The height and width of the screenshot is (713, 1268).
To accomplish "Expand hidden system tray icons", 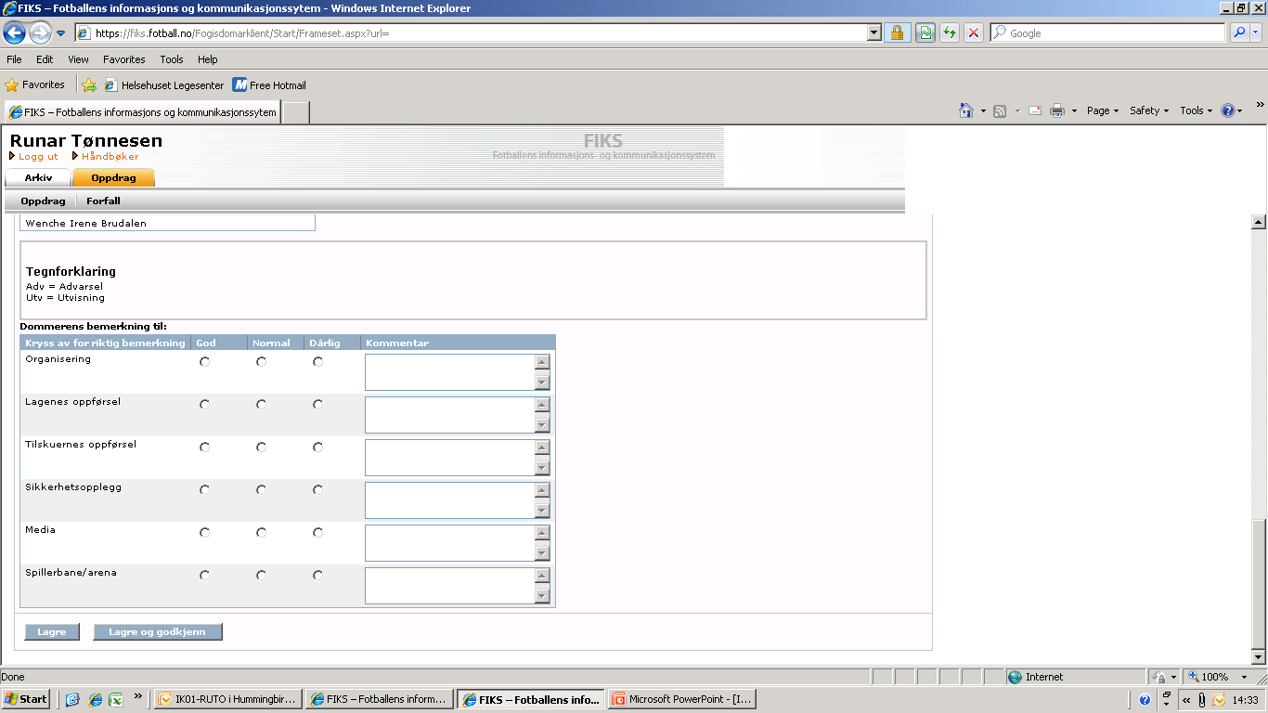I will coord(1185,700).
